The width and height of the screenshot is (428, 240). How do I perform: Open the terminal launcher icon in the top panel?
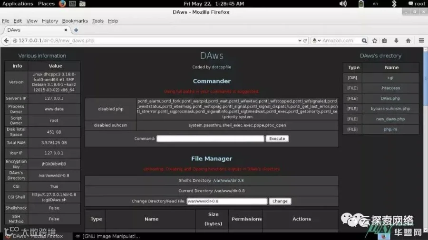(72, 3)
